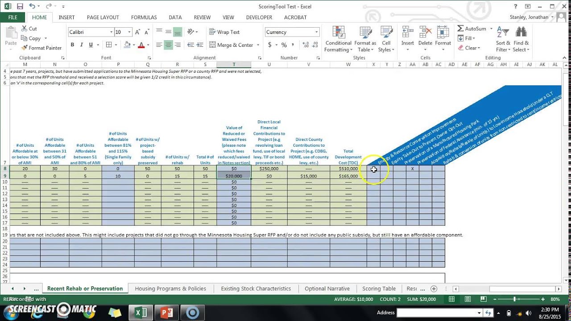Click the Cut scissors icon
The image size is (571, 321).
(24, 29)
